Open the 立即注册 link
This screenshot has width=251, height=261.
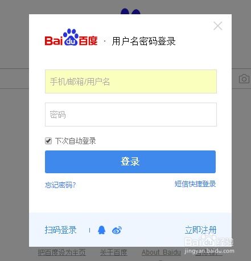pos(200,230)
